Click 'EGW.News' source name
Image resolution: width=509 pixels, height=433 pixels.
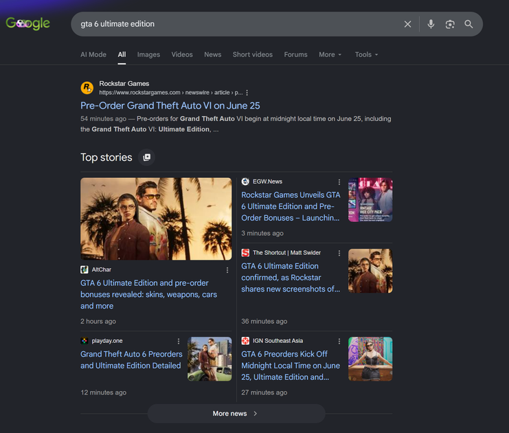tap(267, 181)
